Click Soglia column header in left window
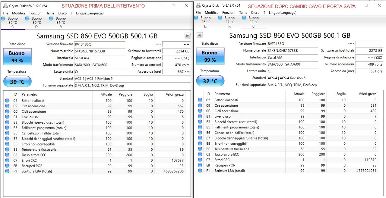The image size is (386, 198). pyautogui.click(x=144, y=94)
